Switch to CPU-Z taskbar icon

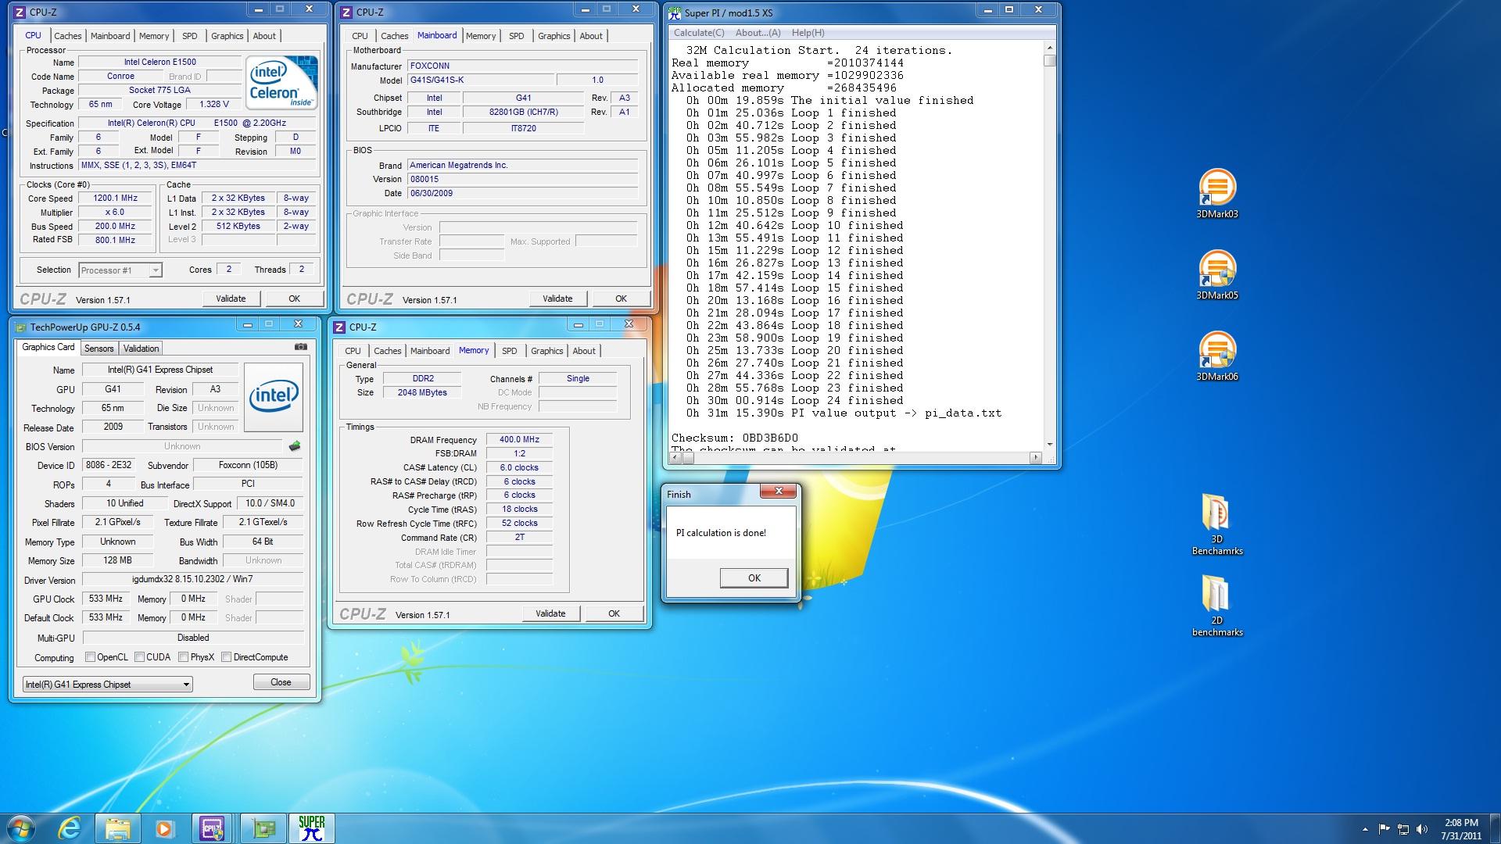point(212,828)
